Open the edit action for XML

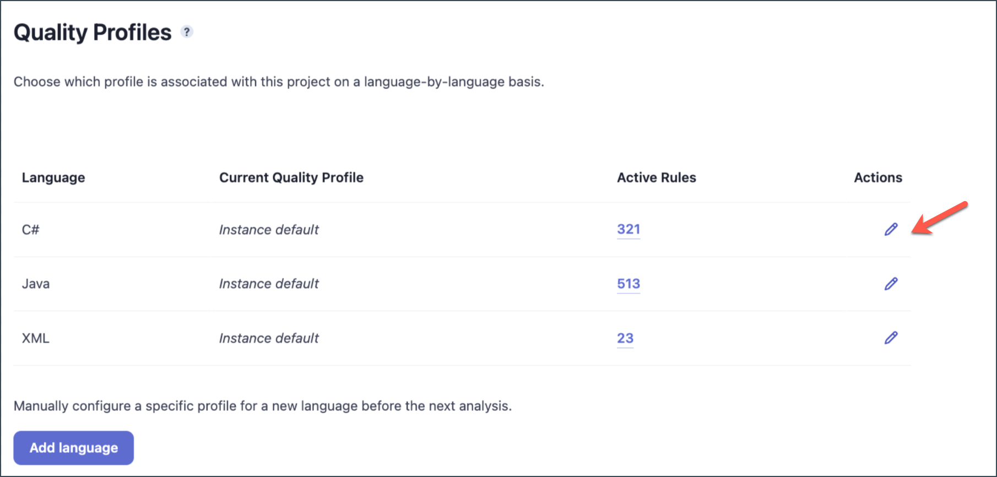891,338
